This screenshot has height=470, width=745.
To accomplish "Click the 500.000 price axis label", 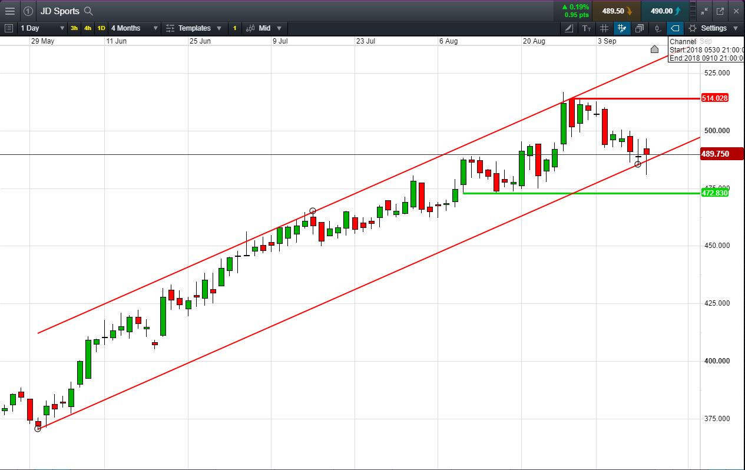I will coord(717,131).
